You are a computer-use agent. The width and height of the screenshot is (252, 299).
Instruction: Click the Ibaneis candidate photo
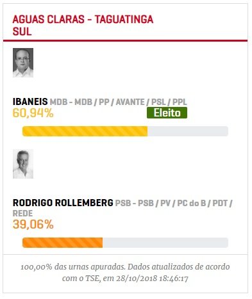pos(23,63)
